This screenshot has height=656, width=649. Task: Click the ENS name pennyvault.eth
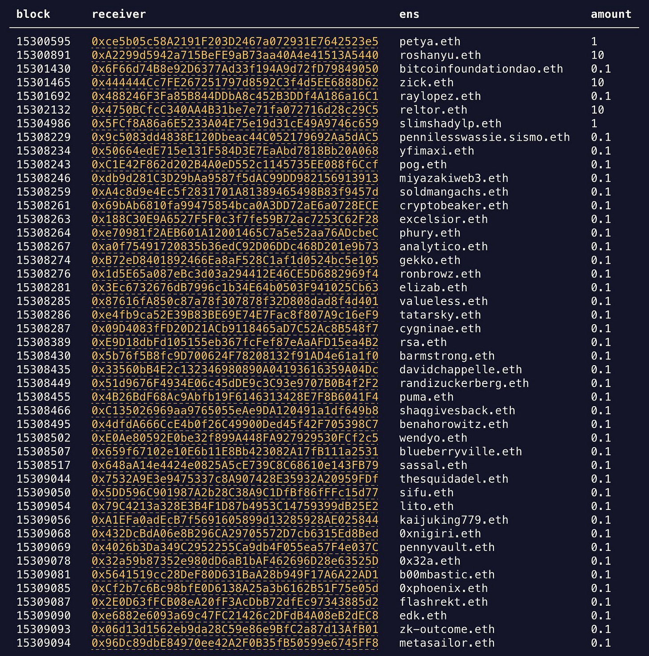447,547
